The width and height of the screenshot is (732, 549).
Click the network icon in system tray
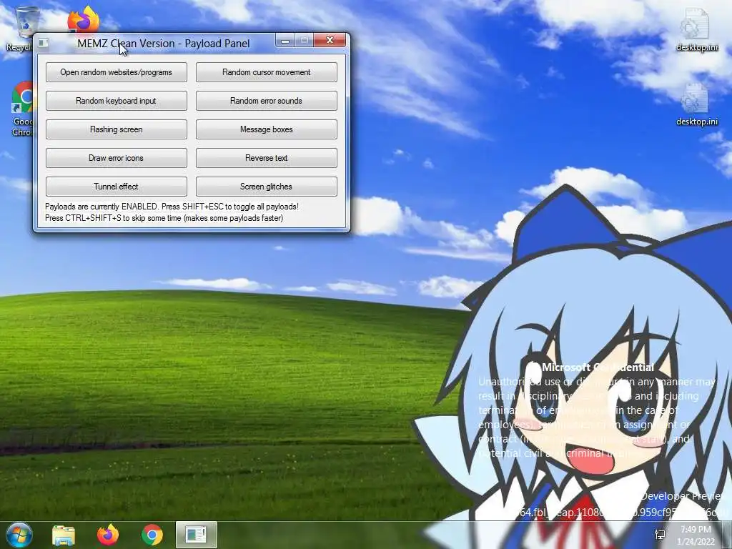pyautogui.click(x=660, y=535)
